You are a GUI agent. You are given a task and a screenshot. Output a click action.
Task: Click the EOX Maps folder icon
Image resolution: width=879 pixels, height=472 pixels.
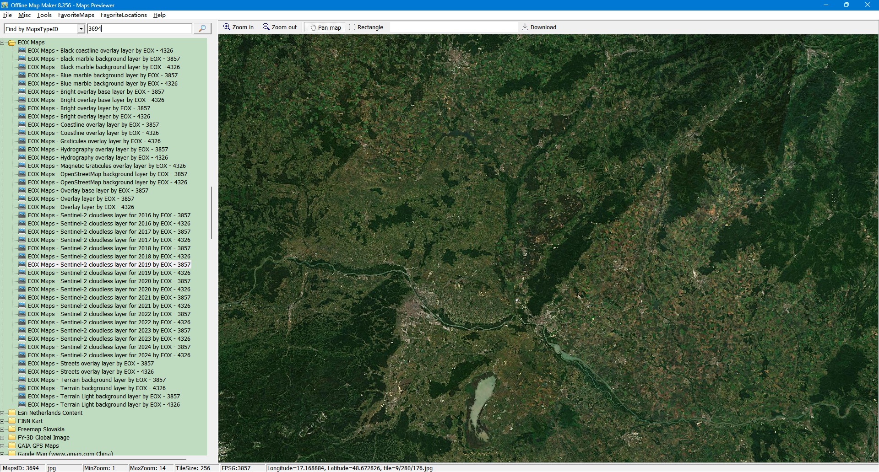coord(12,43)
